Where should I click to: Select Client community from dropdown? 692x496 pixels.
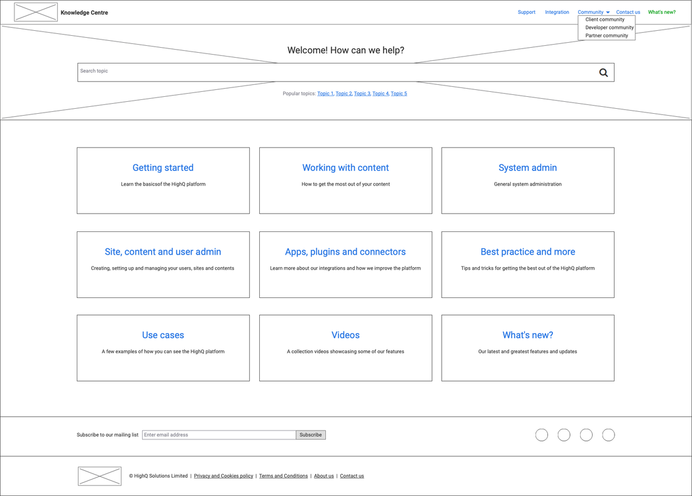coord(605,19)
